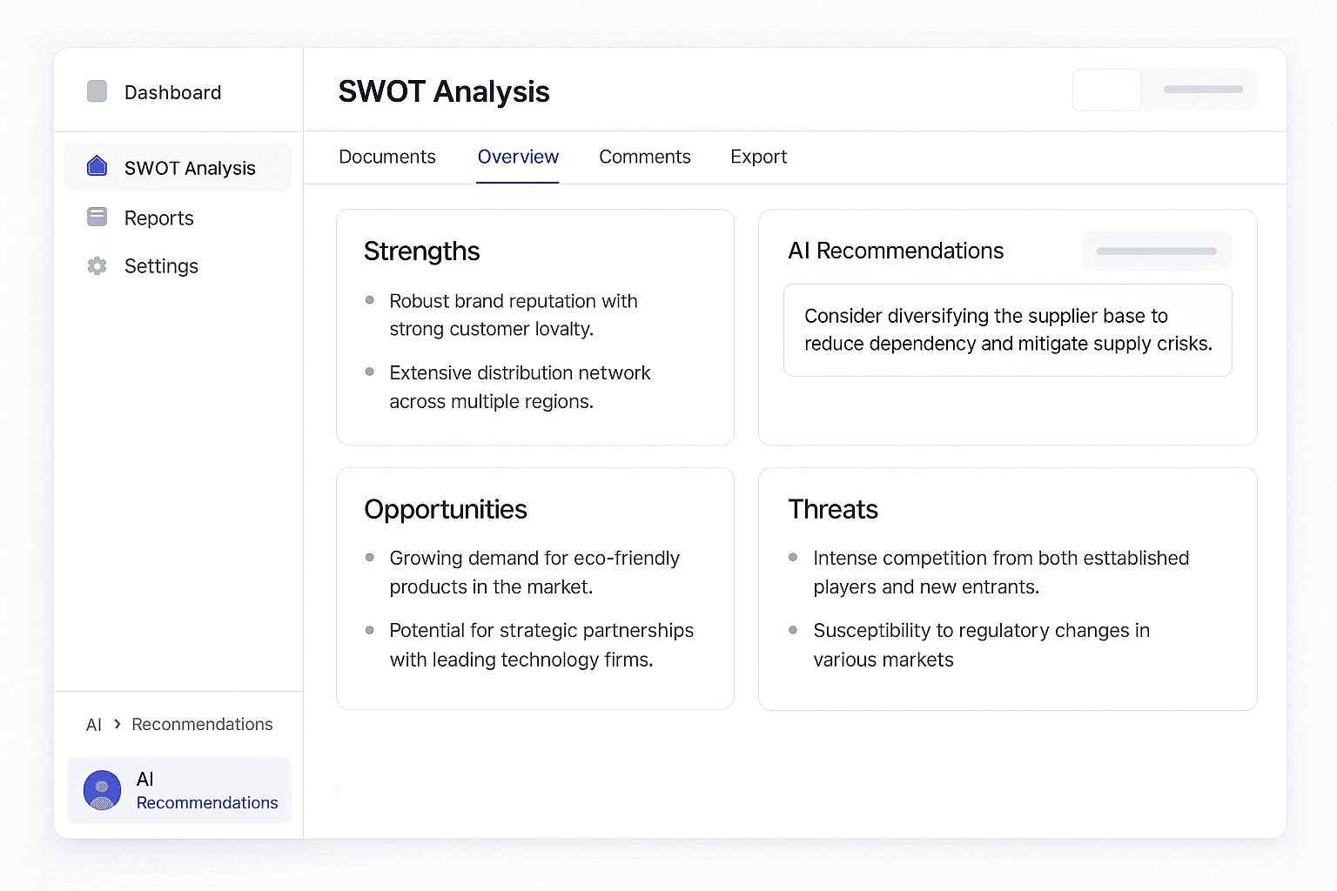Click the AI Recommendations card placeholder button

tap(1156, 251)
